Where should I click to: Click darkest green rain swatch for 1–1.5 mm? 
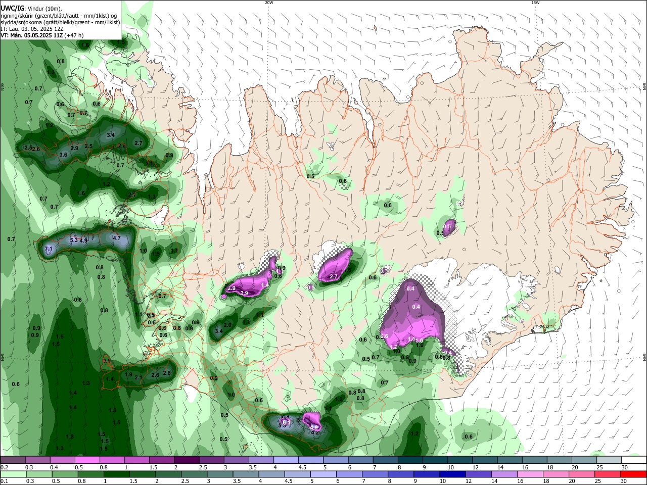116,474
